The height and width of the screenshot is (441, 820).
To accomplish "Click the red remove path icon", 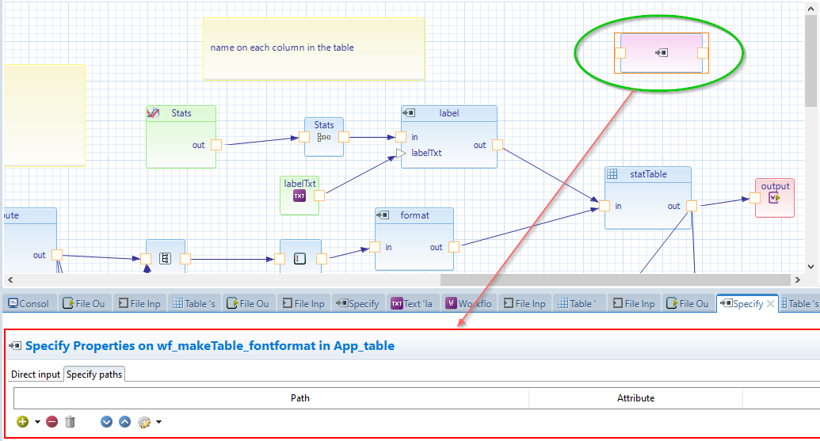I will tap(52, 422).
